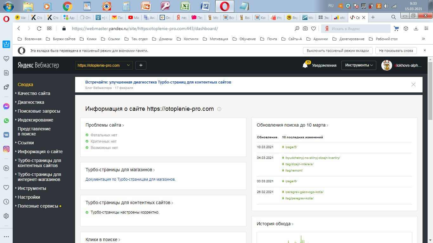Expand Диагностика menu section

[31, 102]
